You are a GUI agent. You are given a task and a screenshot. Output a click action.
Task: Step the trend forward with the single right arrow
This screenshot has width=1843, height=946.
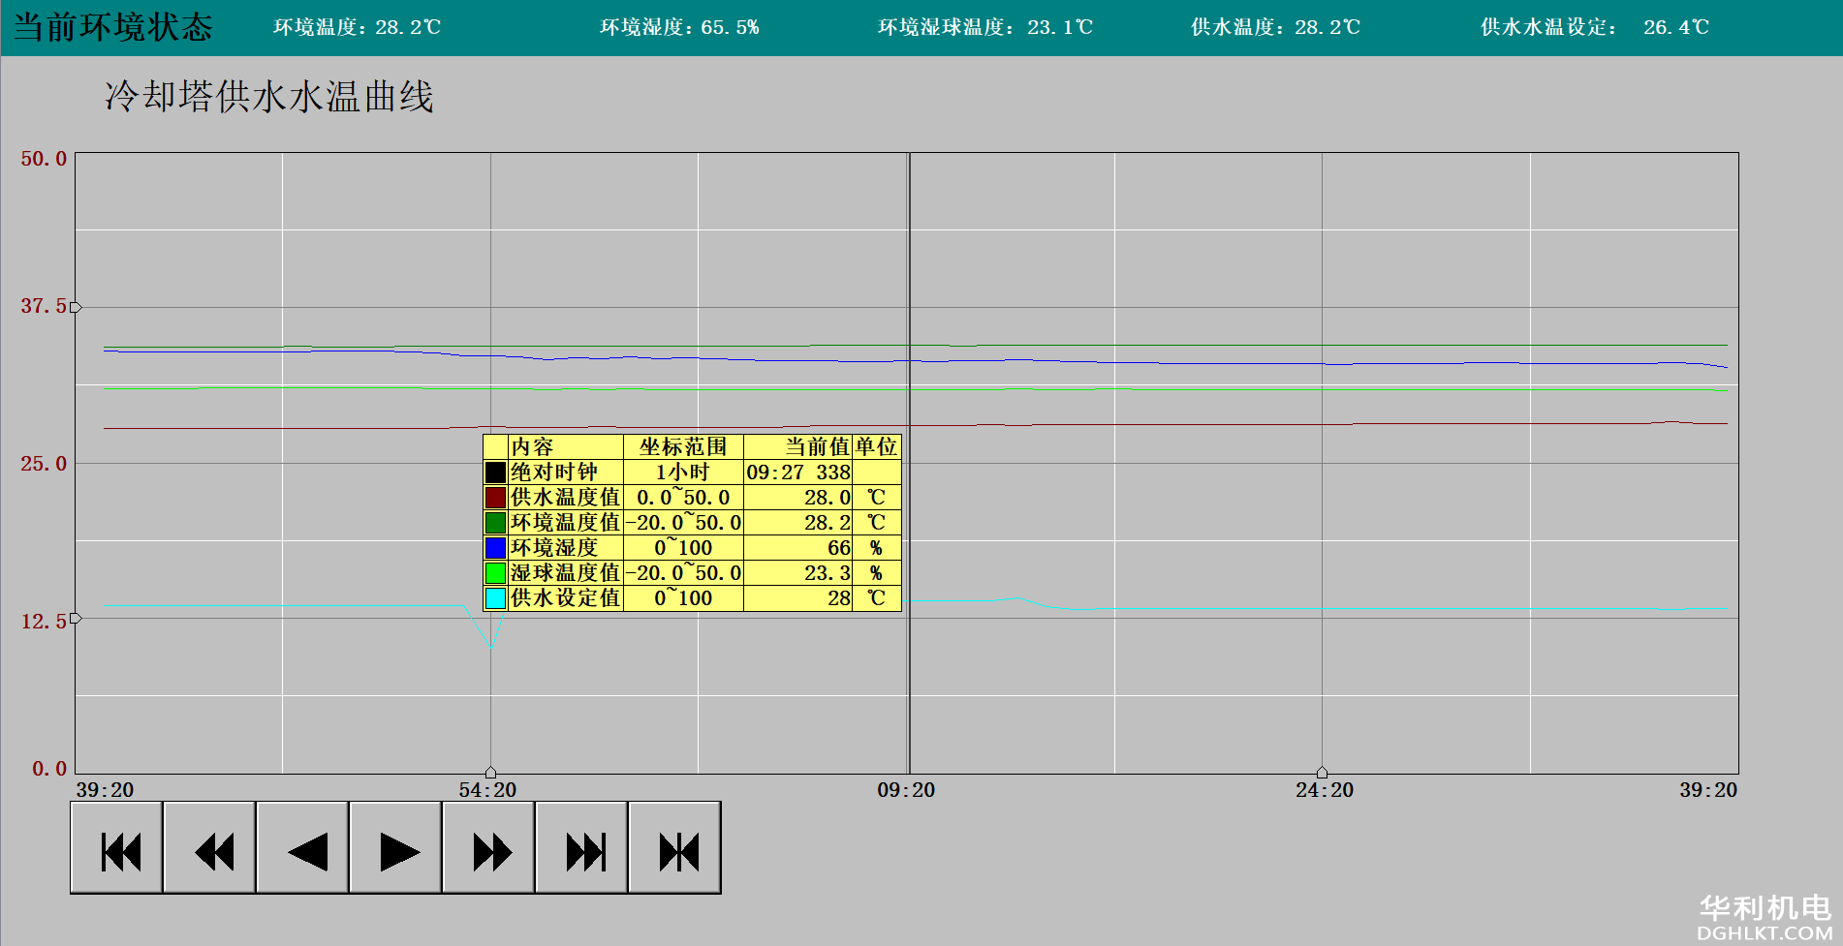pos(396,848)
